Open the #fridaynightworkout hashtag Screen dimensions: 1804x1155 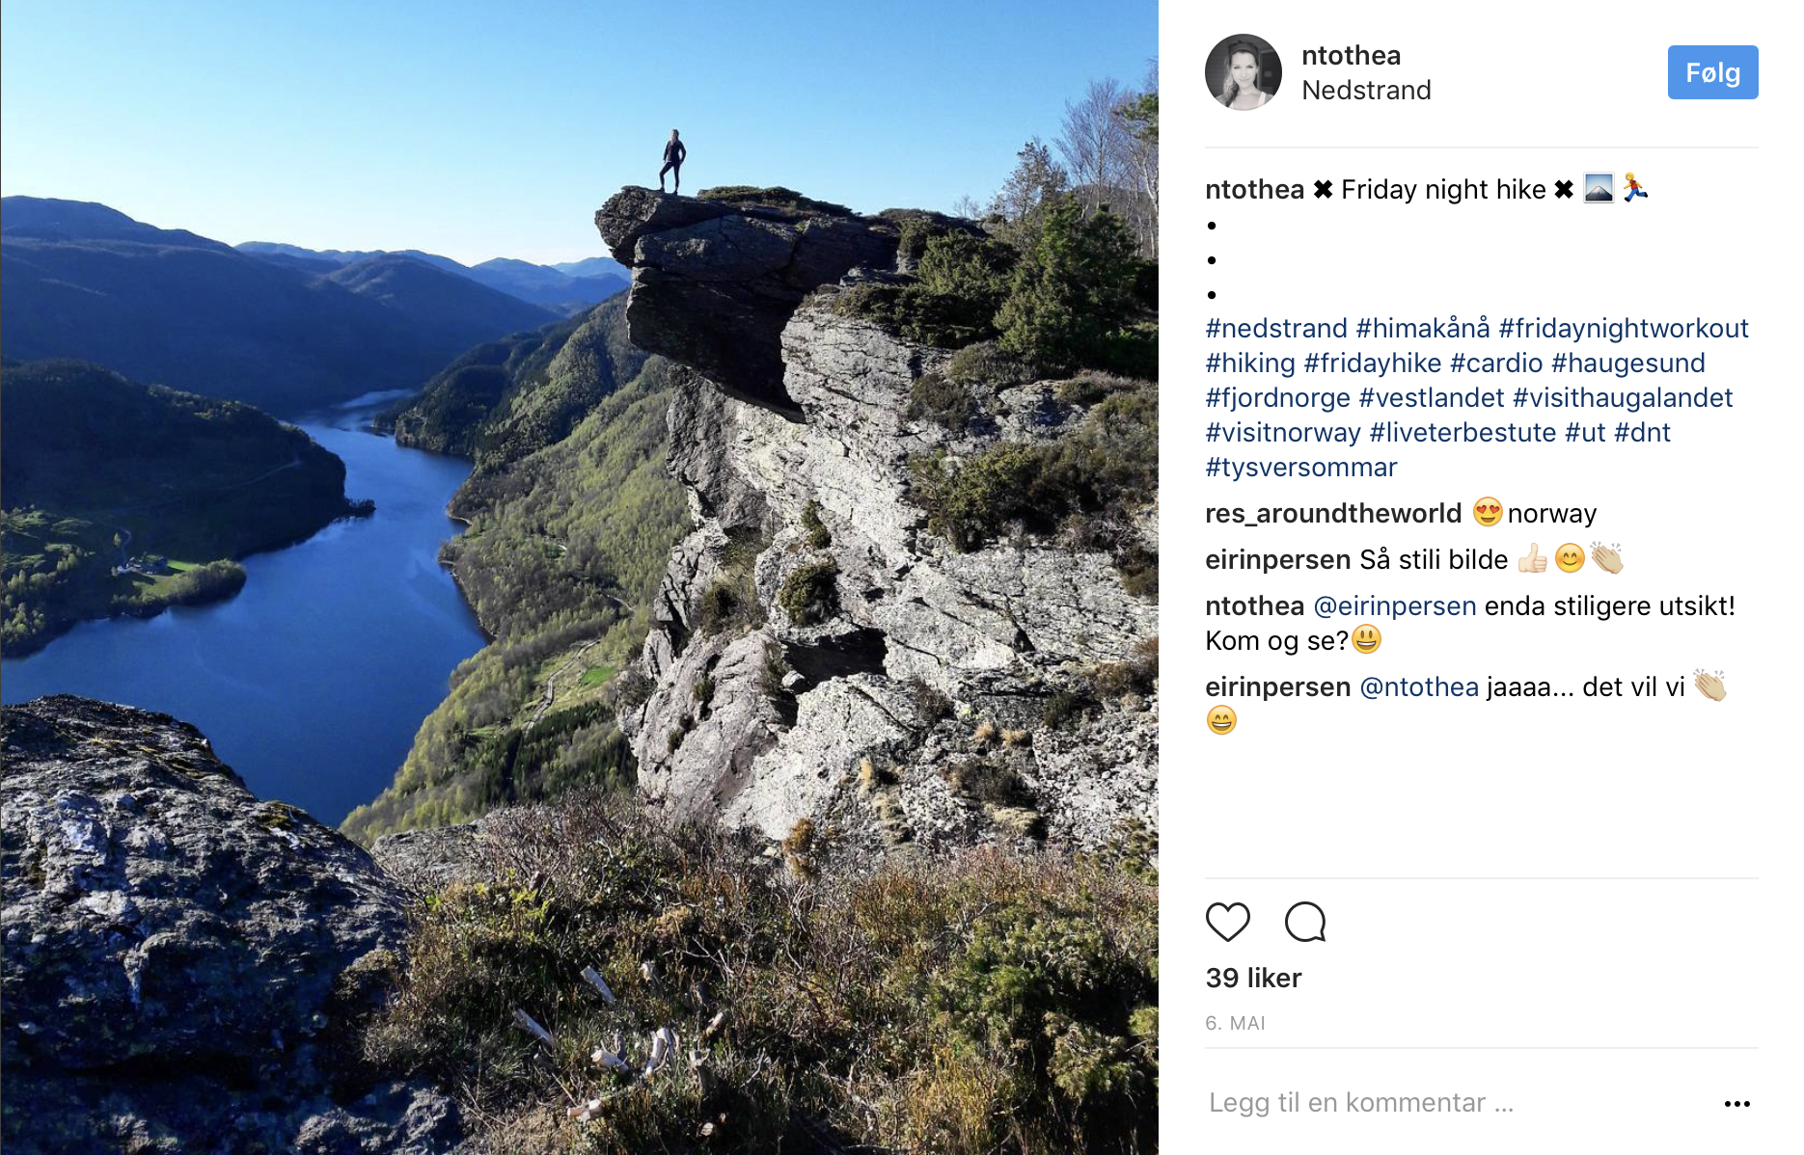[x=1623, y=329]
